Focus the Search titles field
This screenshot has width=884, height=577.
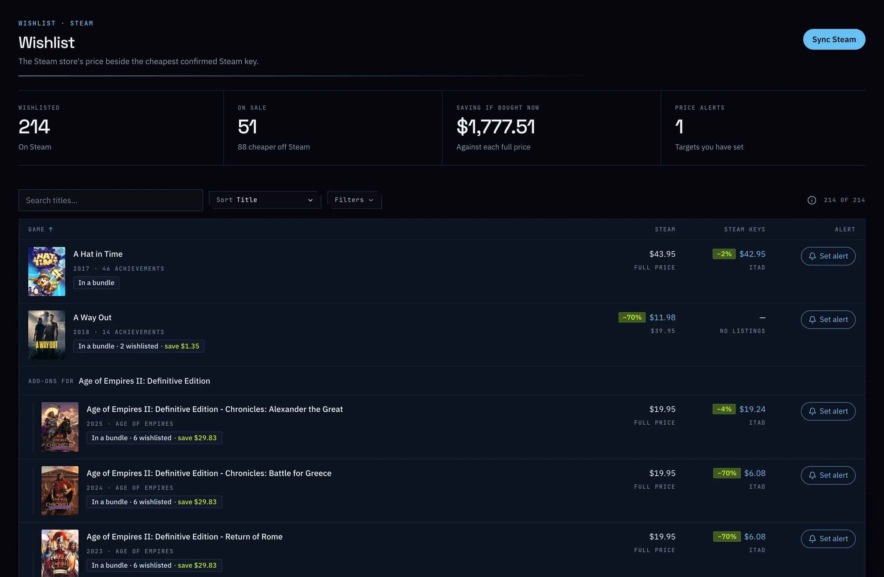[111, 200]
